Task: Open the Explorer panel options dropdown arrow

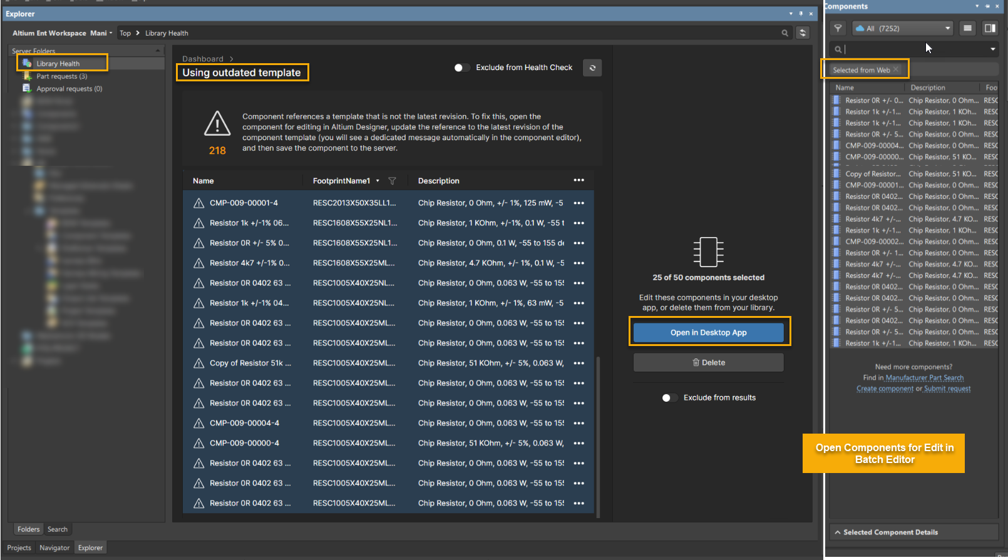Action: point(791,13)
